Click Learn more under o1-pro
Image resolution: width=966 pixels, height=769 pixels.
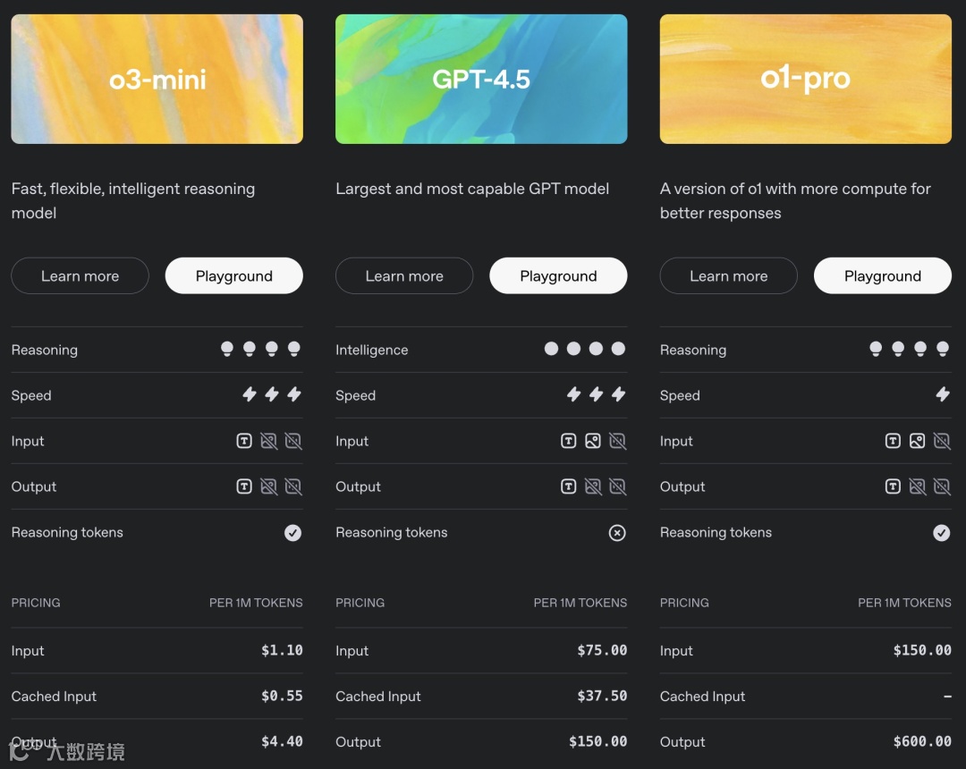pyautogui.click(x=729, y=275)
